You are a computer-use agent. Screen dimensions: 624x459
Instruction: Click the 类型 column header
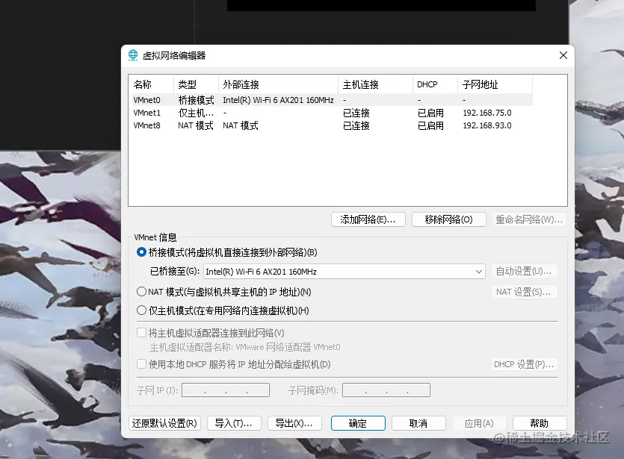point(196,84)
